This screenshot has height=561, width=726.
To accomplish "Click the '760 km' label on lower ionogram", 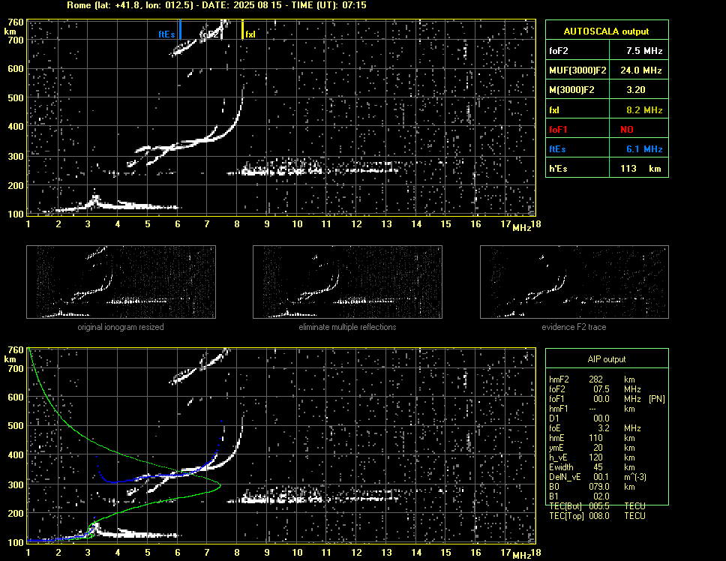I will coord(13,354).
